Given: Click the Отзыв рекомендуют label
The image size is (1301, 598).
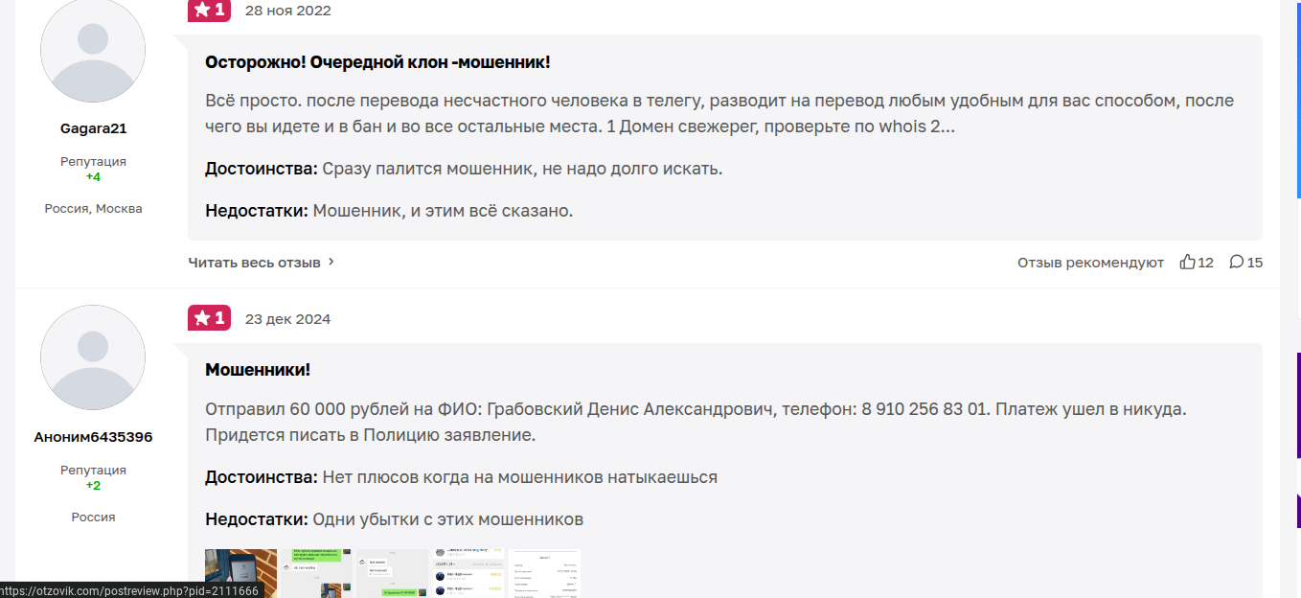Looking at the screenshot, I should click(1090, 262).
